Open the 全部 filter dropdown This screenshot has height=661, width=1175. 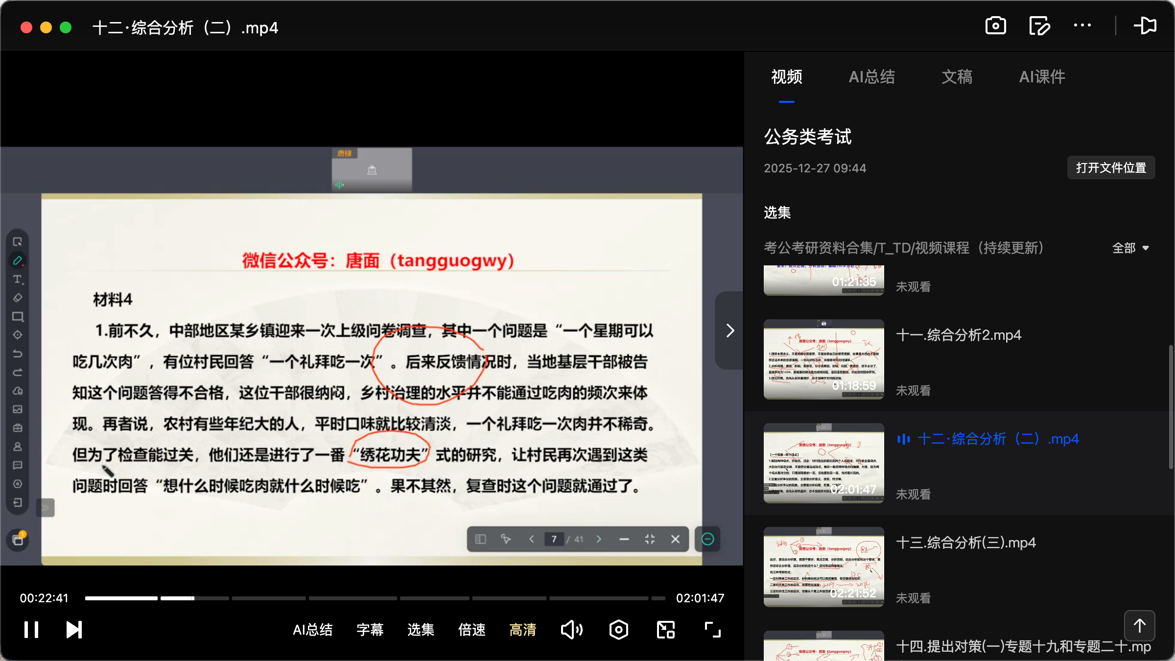point(1130,248)
